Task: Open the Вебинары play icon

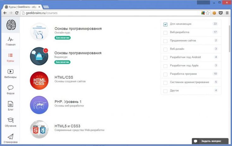Action: pyautogui.click(x=10, y=71)
